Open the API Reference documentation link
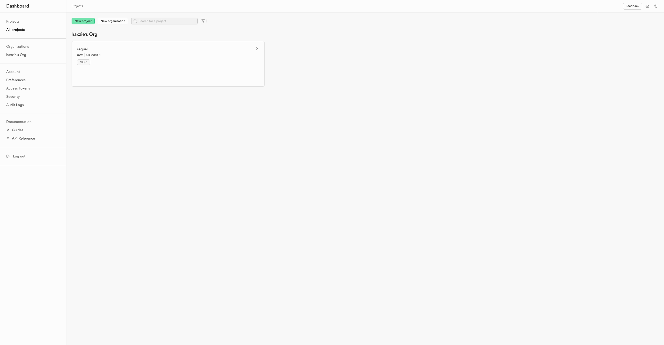This screenshot has height=345, width=664. (x=23, y=139)
